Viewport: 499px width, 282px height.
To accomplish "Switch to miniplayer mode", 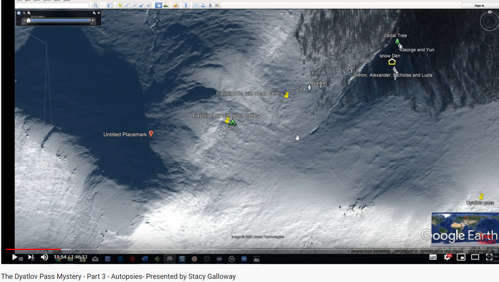I will [x=461, y=257].
